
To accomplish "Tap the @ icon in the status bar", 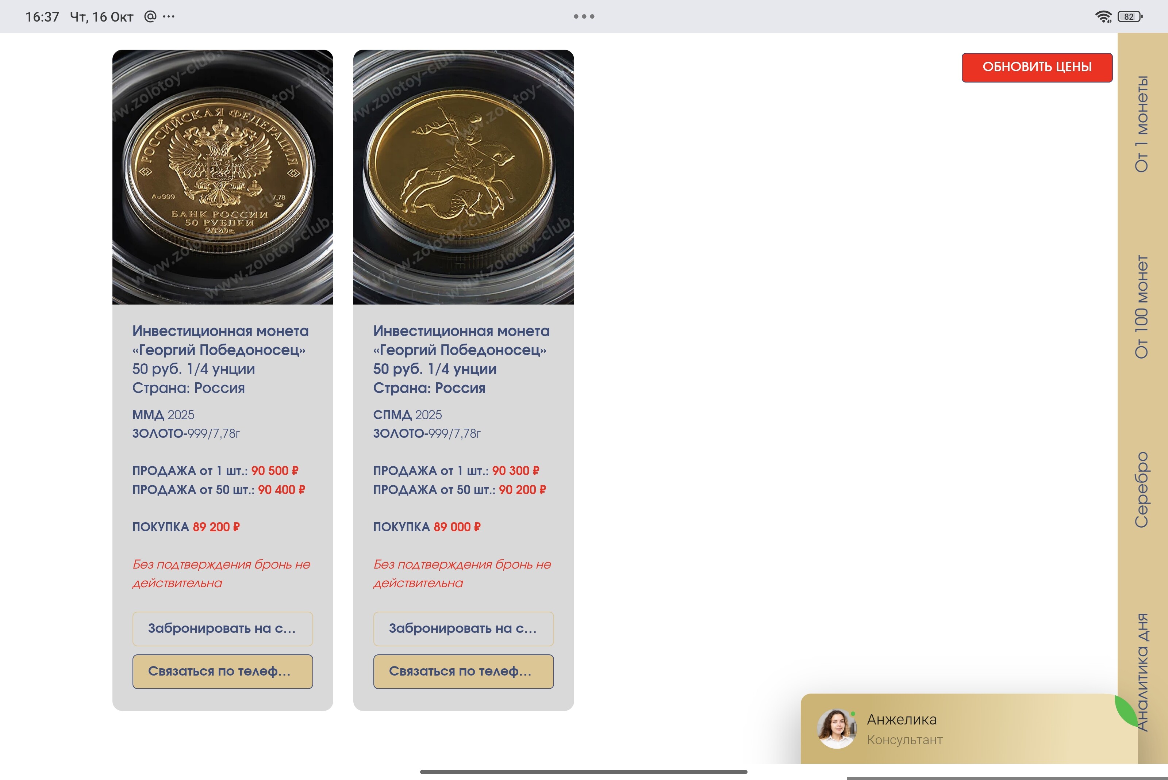I will (x=150, y=16).
